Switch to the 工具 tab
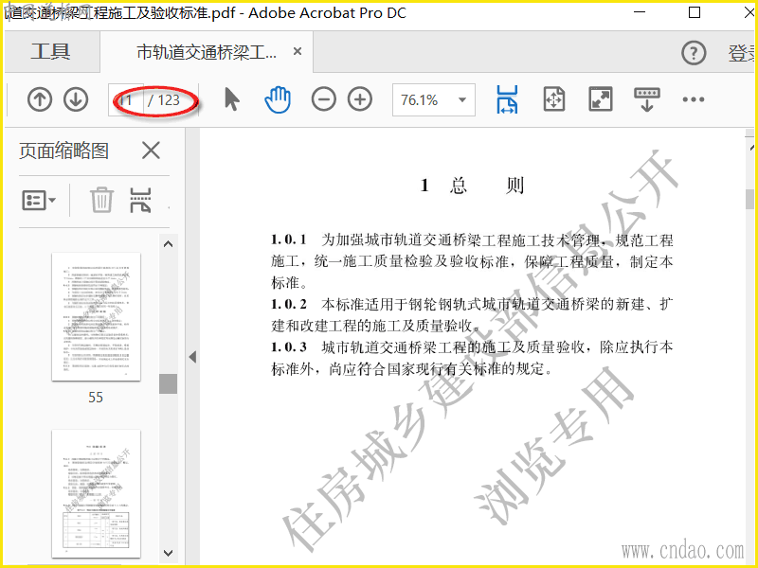This screenshot has height=568, width=758. coord(51,52)
